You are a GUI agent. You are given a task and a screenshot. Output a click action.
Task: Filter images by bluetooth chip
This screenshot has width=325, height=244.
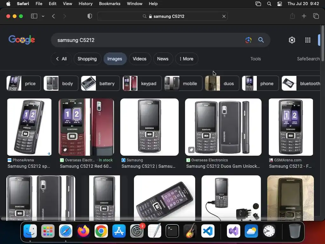tap(301, 84)
